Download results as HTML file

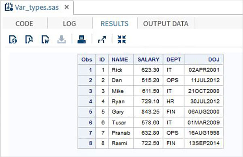[x=13, y=39]
